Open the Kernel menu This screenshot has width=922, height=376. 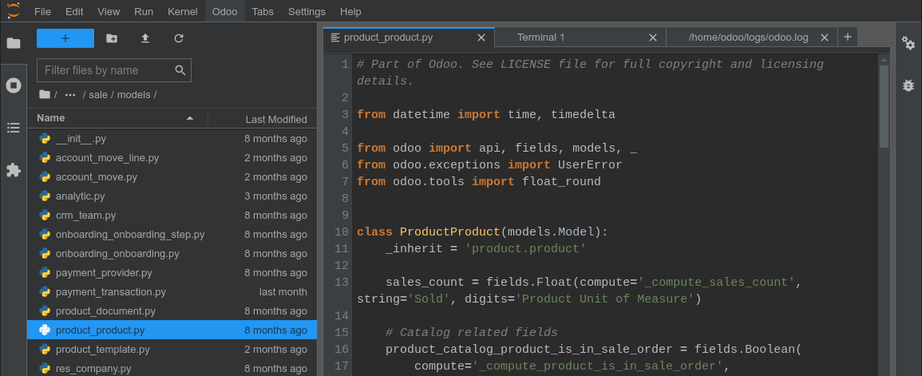point(183,12)
